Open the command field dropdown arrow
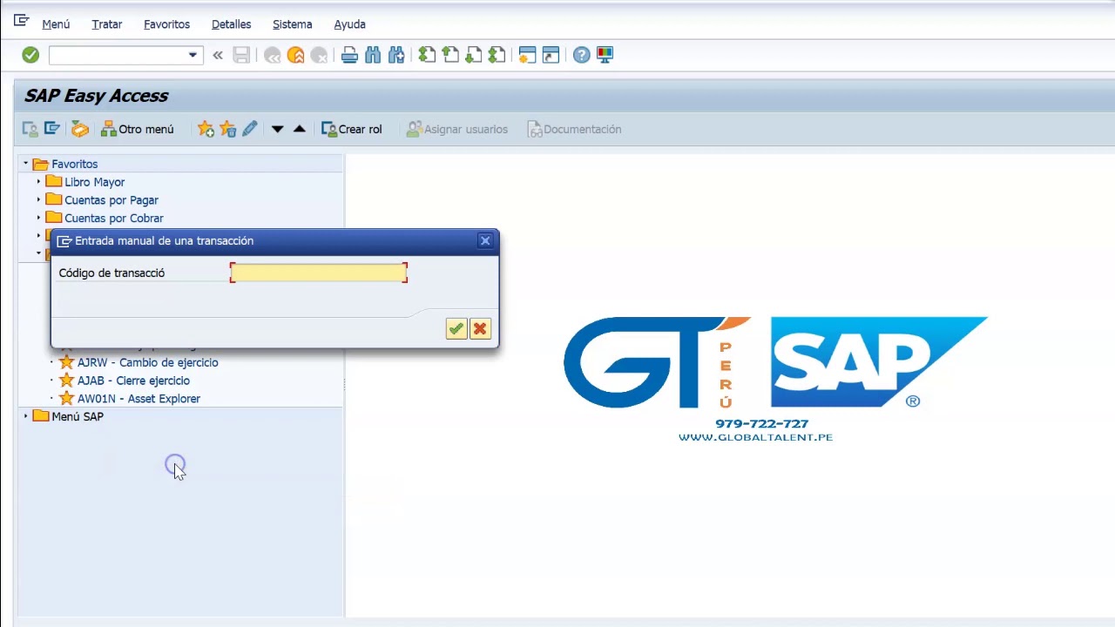 pyautogui.click(x=193, y=55)
